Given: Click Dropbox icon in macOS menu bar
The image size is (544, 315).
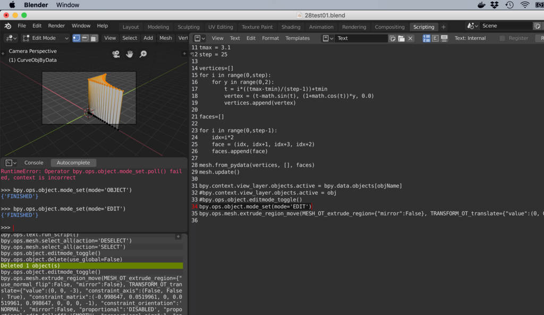Looking at the screenshot, I should (495, 5).
